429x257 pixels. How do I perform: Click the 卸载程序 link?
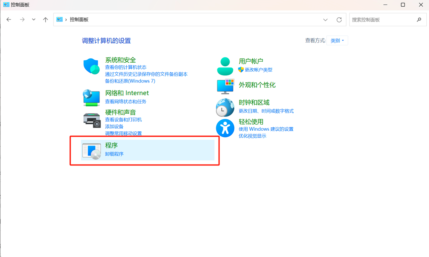114,154
